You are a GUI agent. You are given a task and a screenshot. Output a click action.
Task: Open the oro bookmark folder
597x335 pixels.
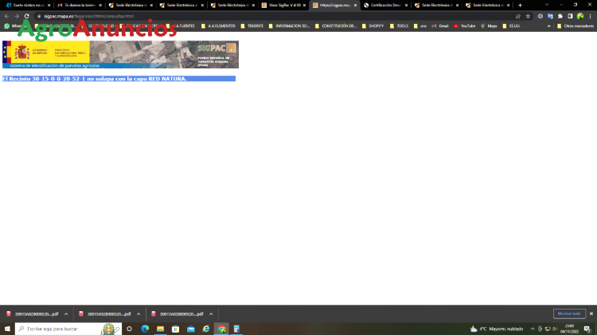420,26
